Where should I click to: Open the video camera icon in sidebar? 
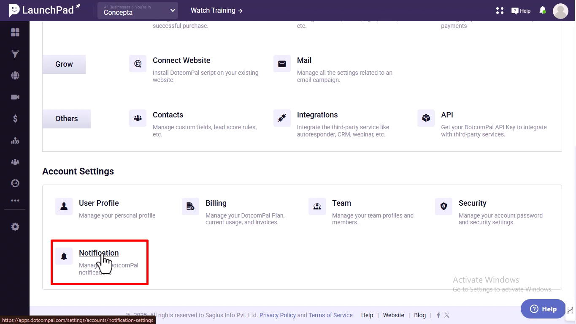point(15,97)
